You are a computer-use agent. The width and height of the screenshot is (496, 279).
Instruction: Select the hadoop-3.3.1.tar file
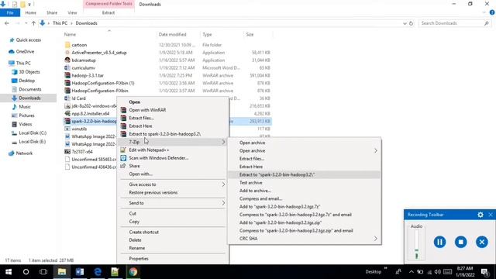pos(88,76)
